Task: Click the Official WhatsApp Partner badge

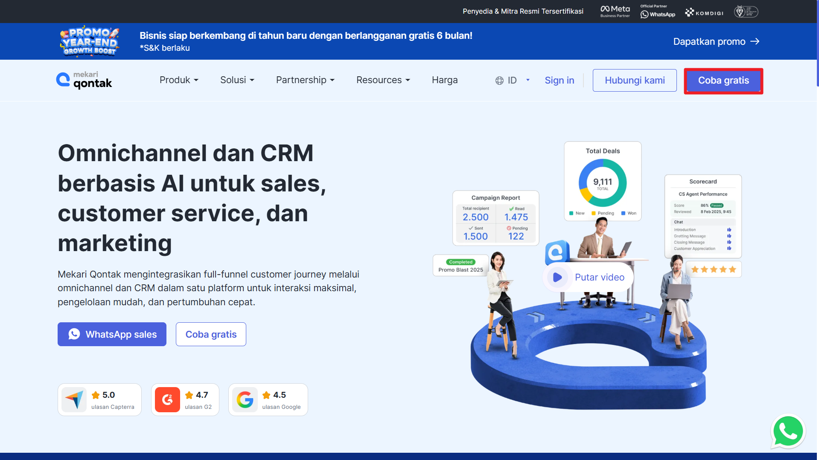Action: coord(657,12)
